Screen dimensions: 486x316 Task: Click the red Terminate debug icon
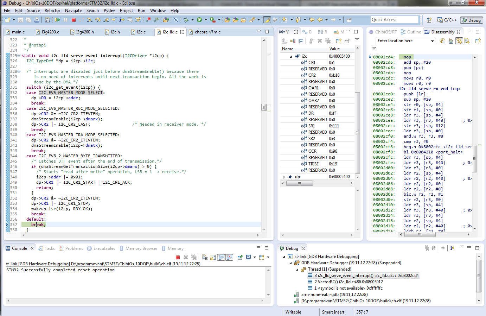pyautogui.click(x=73, y=20)
